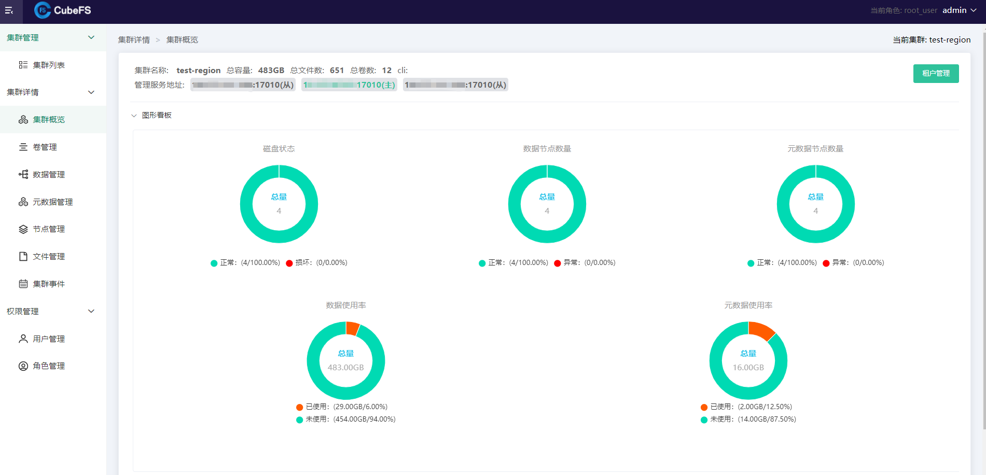Open 角色管理 menu item
Viewport: 986px width, 475px height.
[53, 366]
